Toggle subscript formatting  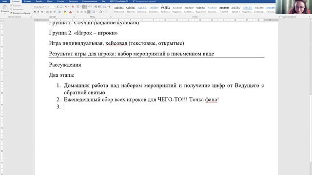point(51,12)
